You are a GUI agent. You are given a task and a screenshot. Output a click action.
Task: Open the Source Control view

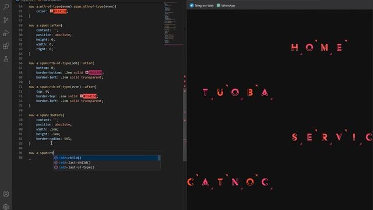coord(6,20)
